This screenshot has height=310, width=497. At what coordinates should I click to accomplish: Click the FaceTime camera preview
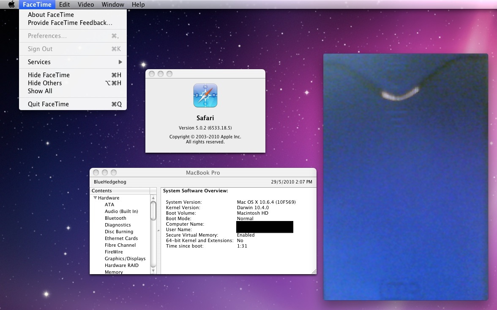coord(405,177)
